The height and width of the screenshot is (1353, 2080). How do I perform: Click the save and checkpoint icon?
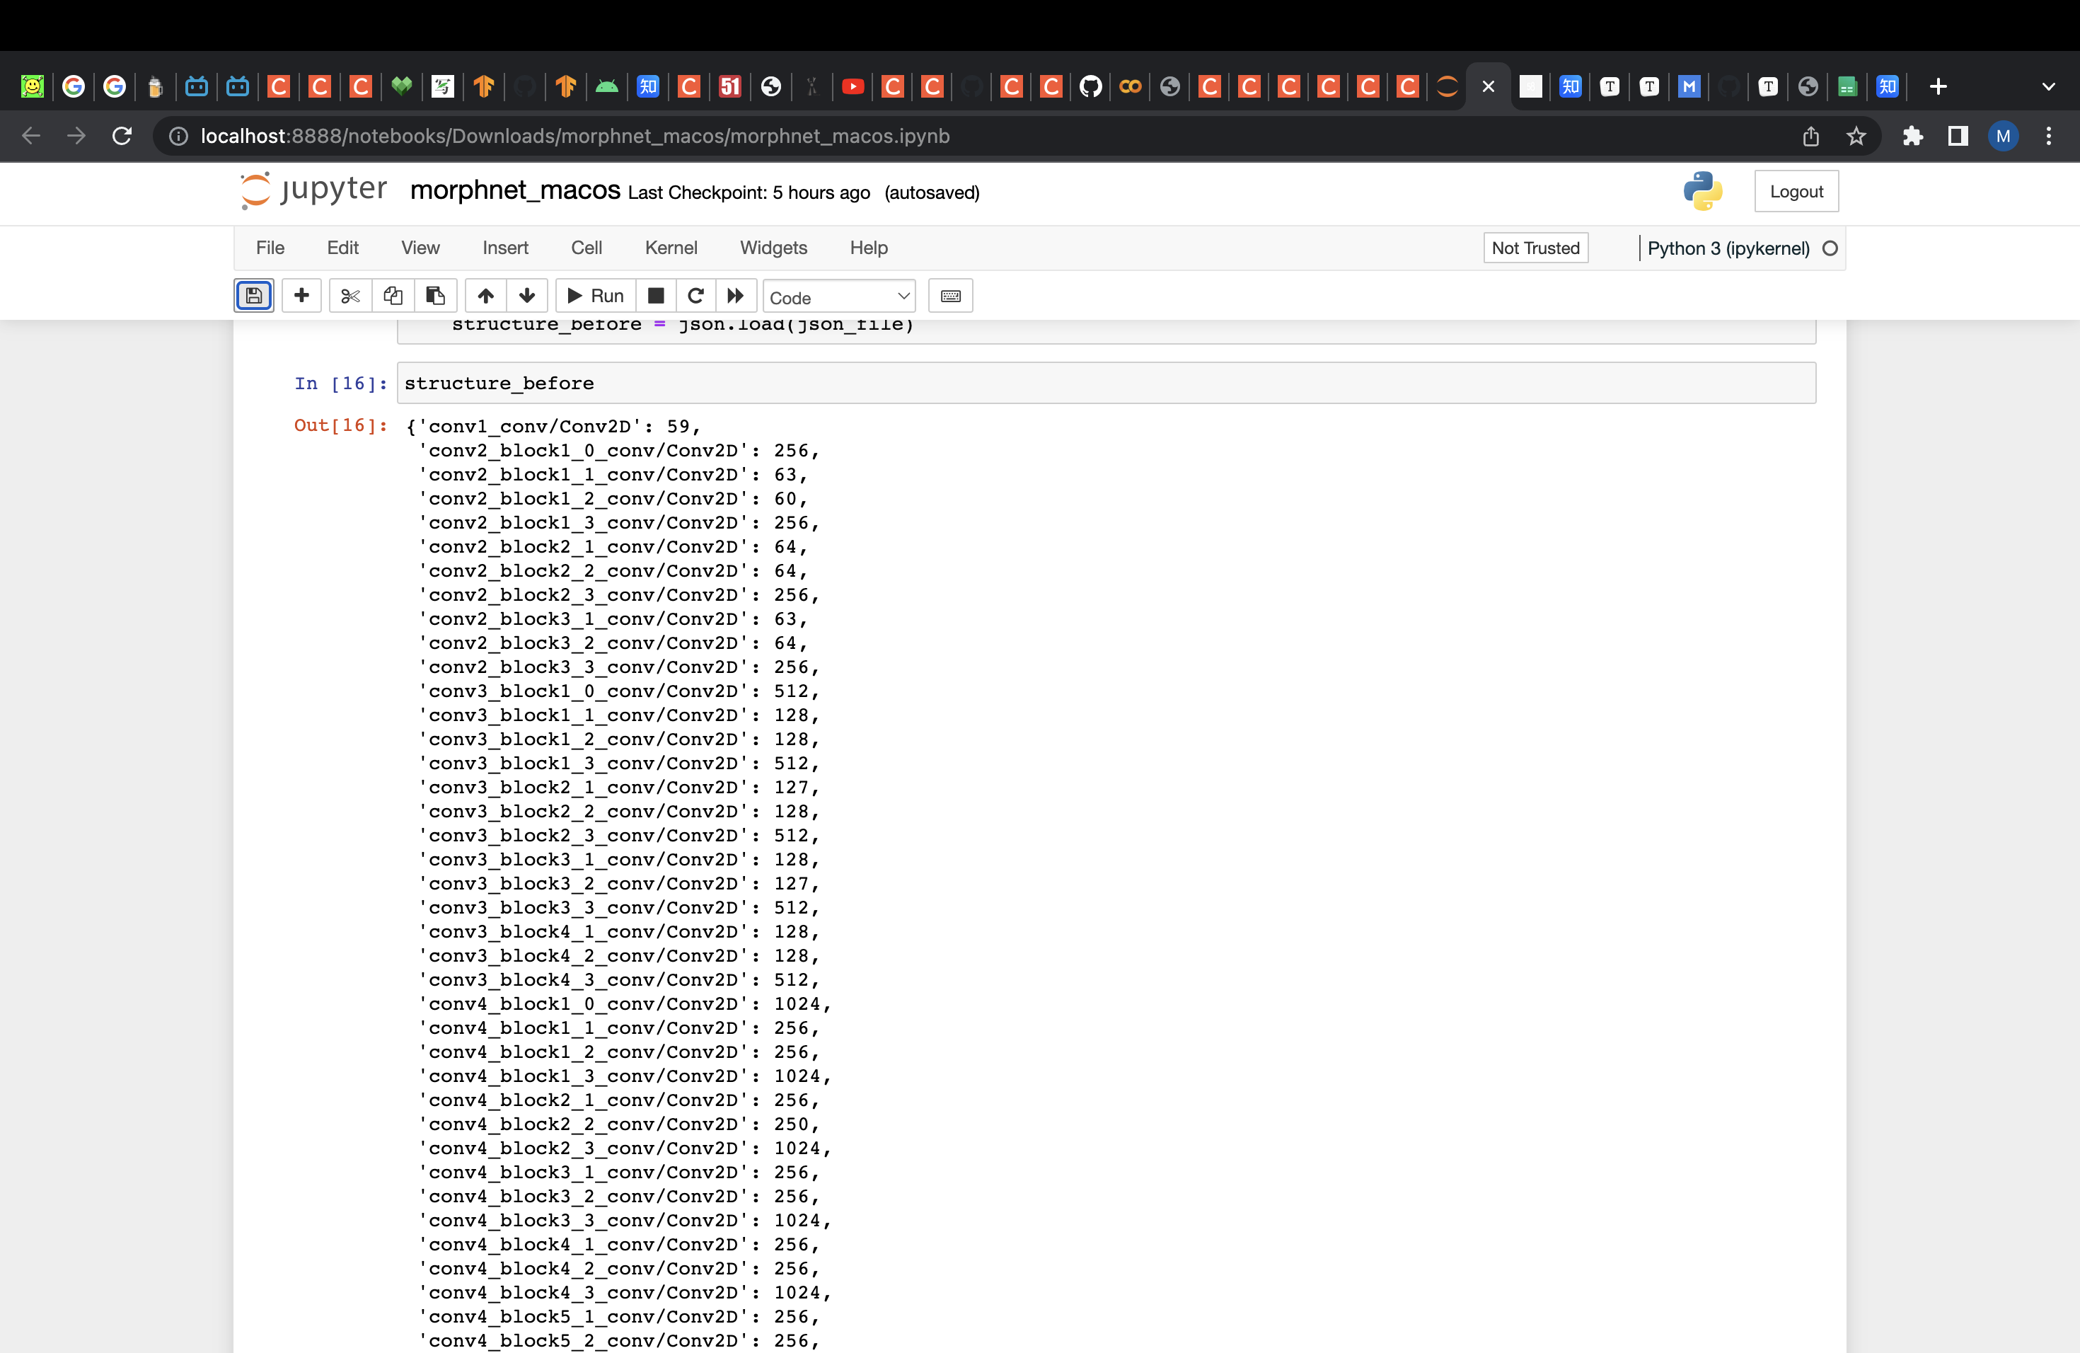253,295
